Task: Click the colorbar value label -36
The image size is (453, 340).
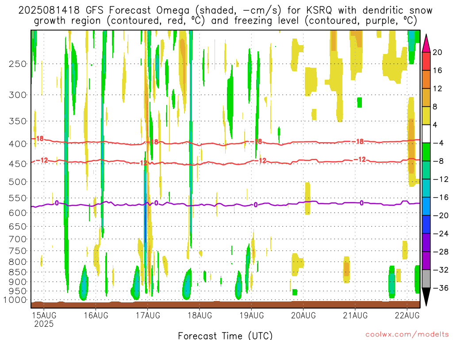Action: [441, 288]
